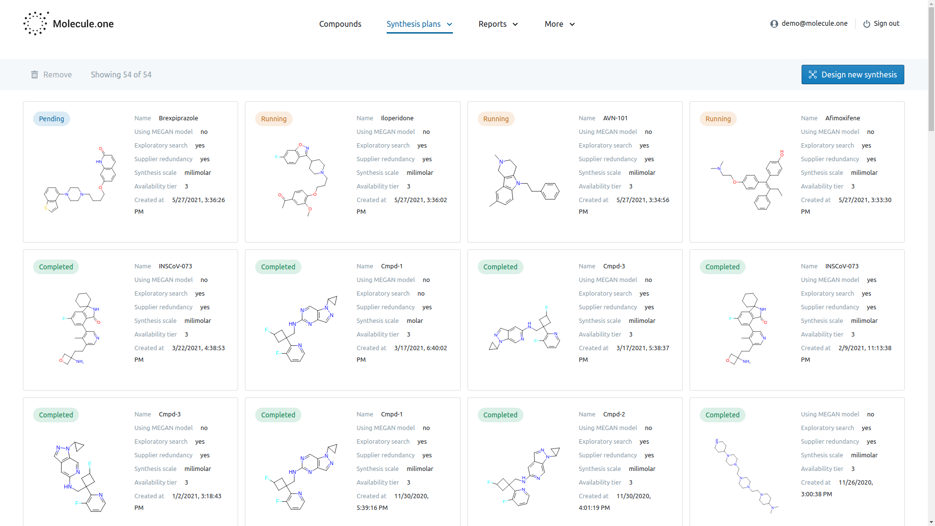The width and height of the screenshot is (935, 526).
Task: Click the user avatar icon beside email
Action: click(x=774, y=24)
